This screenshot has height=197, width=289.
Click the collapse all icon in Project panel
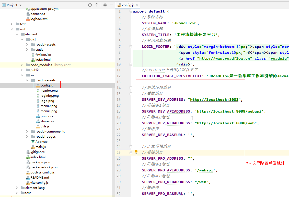point(97,5)
